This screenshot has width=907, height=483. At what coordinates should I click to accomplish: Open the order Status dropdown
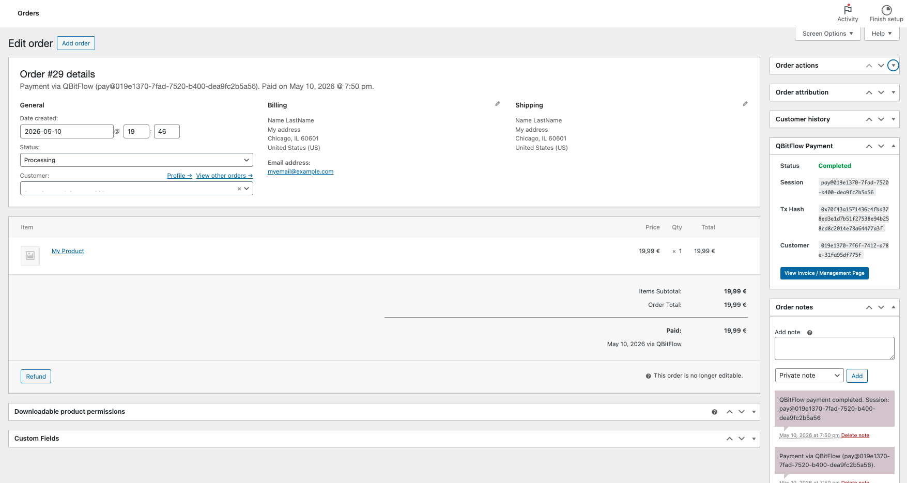136,160
